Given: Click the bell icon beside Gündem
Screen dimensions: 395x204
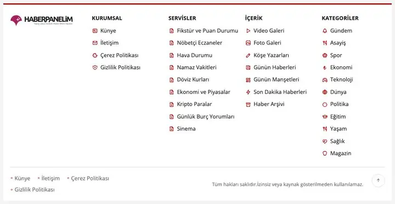Looking at the screenshot, I should pyautogui.click(x=325, y=31).
